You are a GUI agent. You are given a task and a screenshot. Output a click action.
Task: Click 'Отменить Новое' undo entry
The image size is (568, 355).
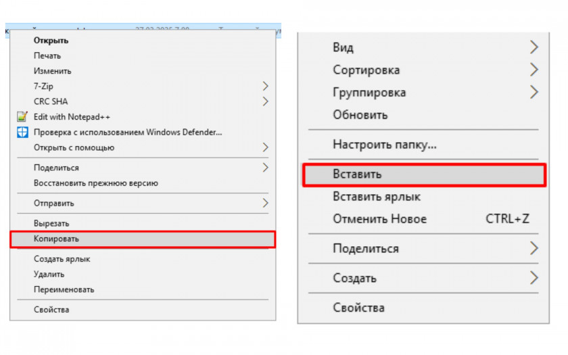[x=380, y=219]
